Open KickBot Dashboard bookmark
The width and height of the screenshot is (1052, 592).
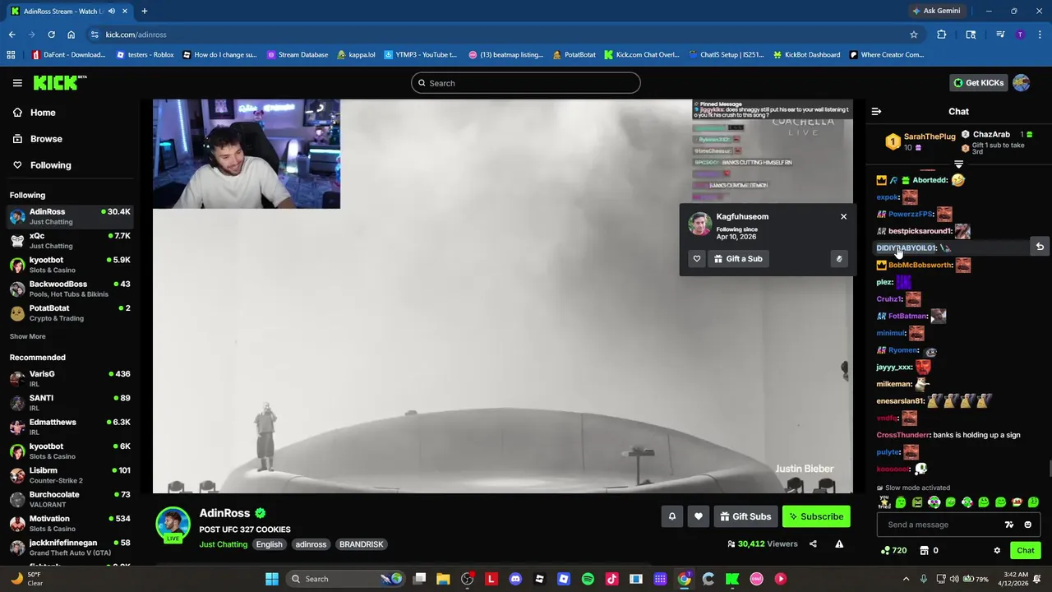(x=806, y=55)
